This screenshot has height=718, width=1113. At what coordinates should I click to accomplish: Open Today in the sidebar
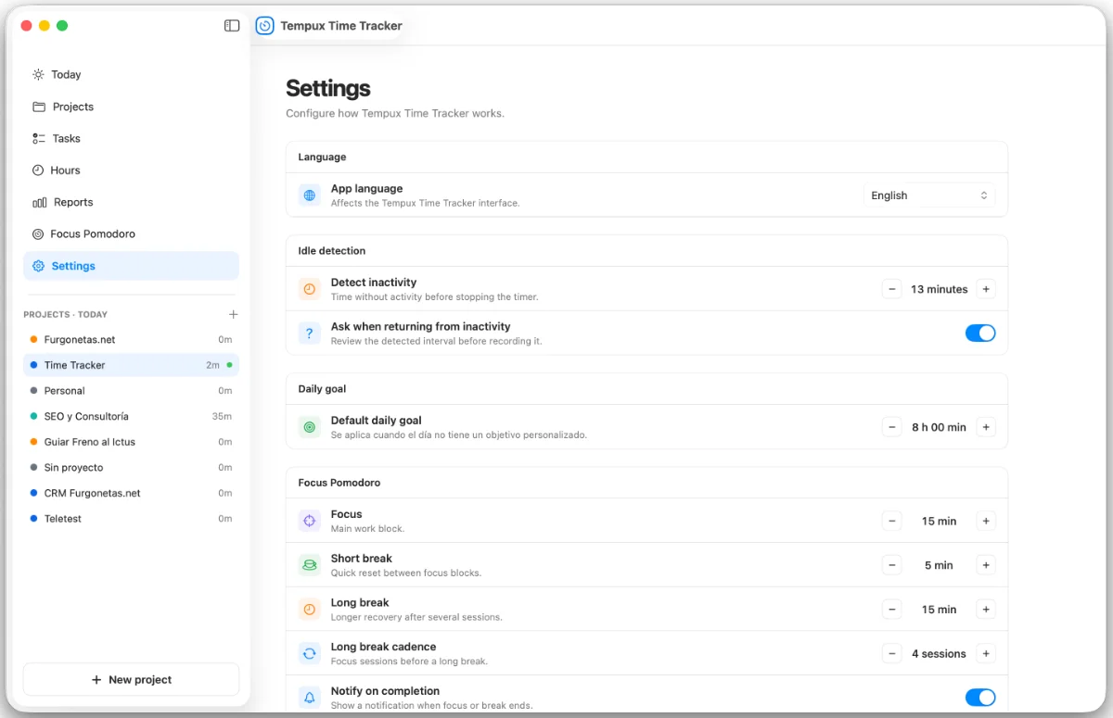pyautogui.click(x=131, y=74)
